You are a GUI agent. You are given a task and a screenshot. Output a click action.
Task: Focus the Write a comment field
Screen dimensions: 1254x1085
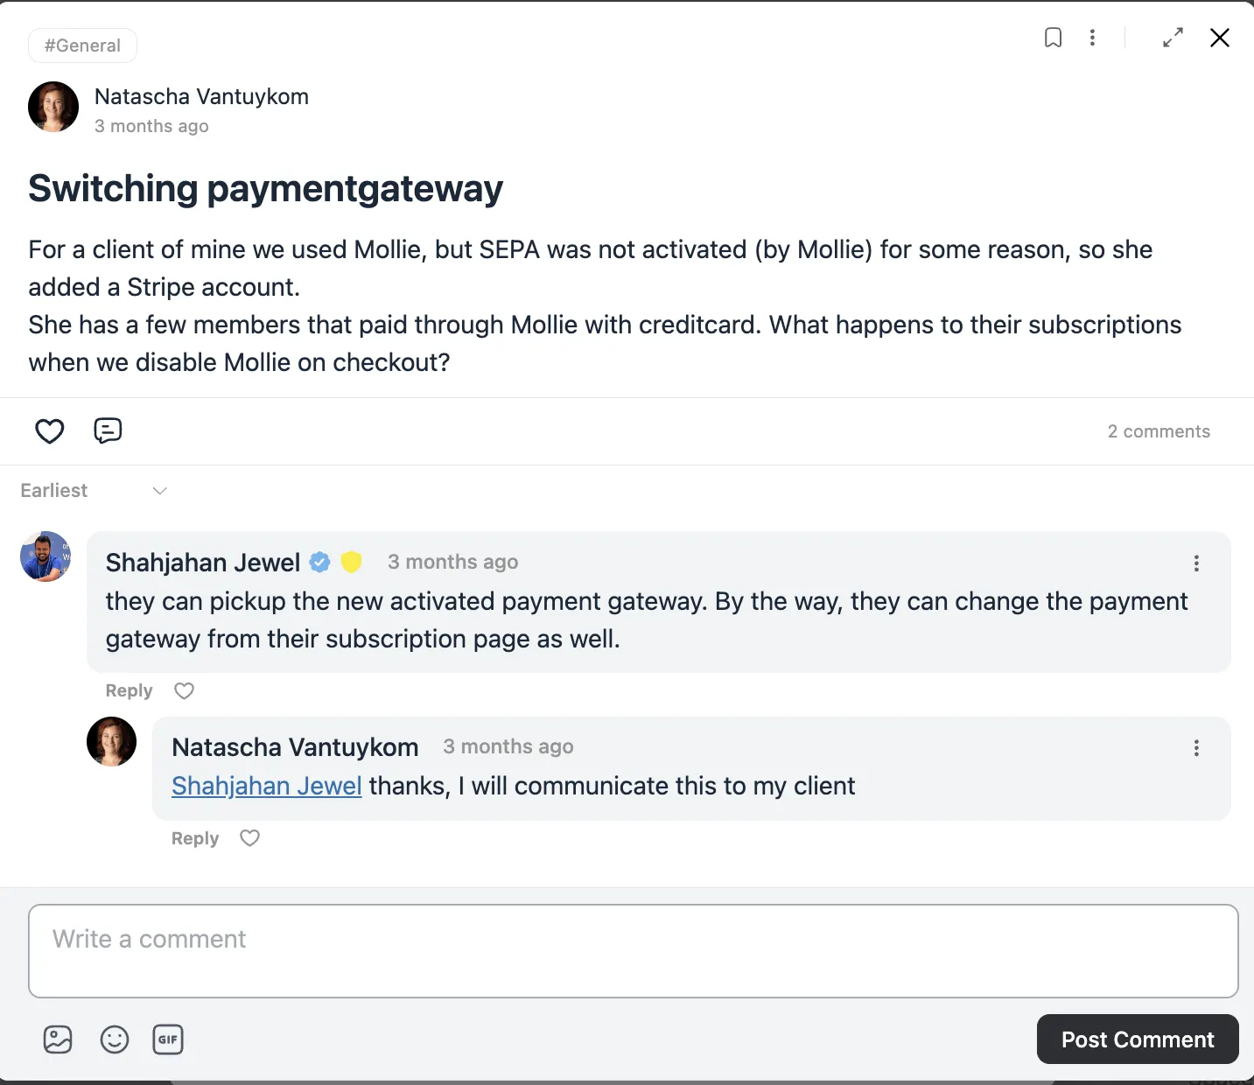click(x=634, y=951)
